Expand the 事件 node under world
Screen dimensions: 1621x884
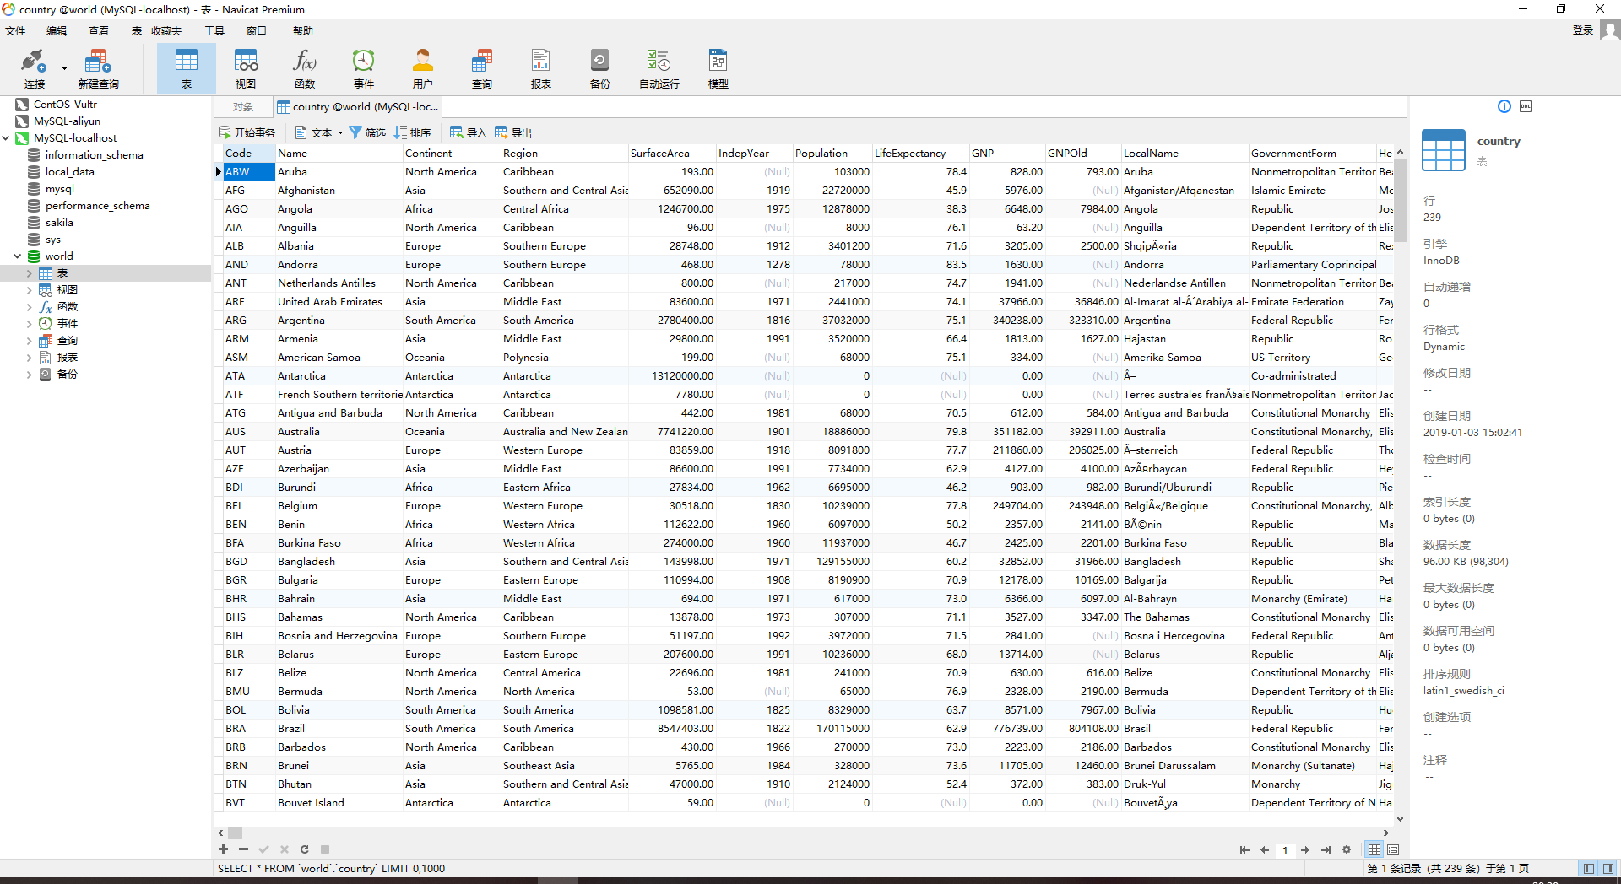tap(29, 324)
